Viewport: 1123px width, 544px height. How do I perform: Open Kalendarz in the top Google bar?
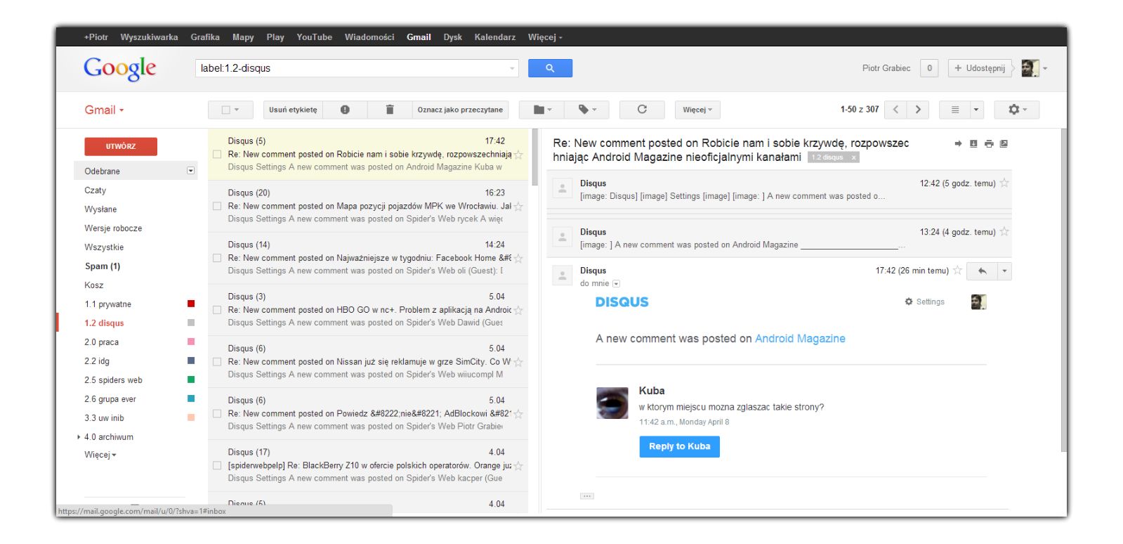click(x=494, y=37)
